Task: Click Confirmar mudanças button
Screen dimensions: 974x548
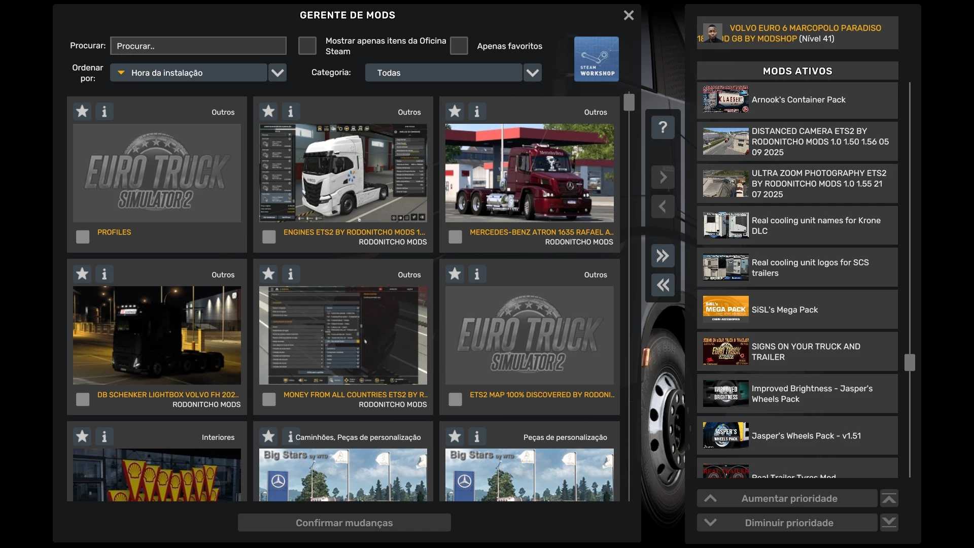Action: 344,523
